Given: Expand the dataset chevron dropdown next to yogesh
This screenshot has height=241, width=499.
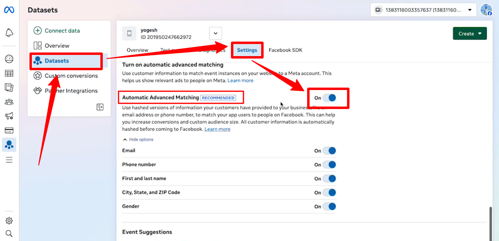Looking at the screenshot, I should pyautogui.click(x=215, y=34).
